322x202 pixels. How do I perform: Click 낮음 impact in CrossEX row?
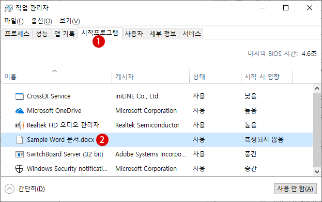pyautogui.click(x=251, y=96)
